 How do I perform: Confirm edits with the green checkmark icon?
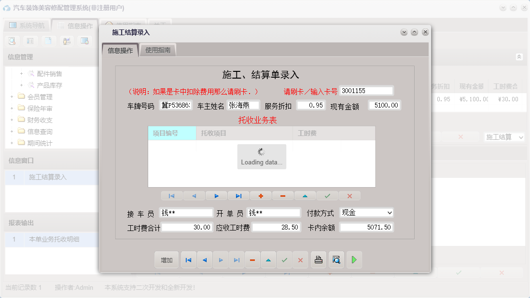coord(327,195)
